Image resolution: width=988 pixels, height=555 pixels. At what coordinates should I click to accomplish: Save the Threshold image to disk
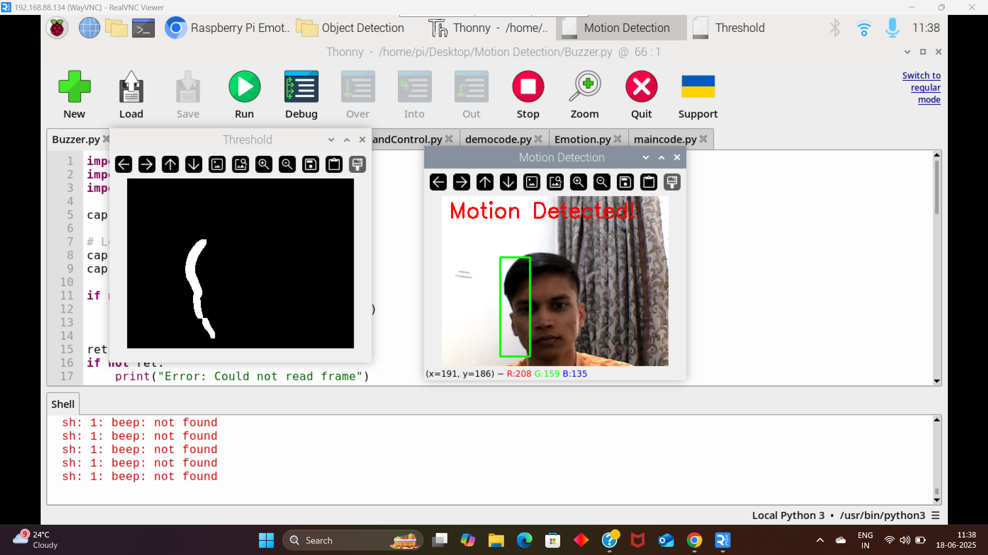[310, 164]
